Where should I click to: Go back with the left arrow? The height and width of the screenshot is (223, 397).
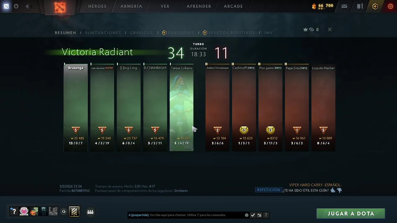[x=27, y=6]
